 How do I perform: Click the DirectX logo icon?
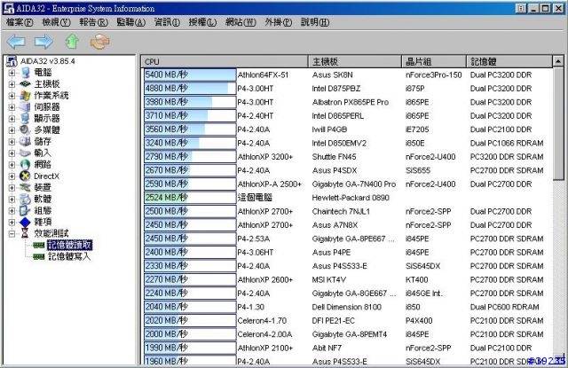tap(26, 176)
